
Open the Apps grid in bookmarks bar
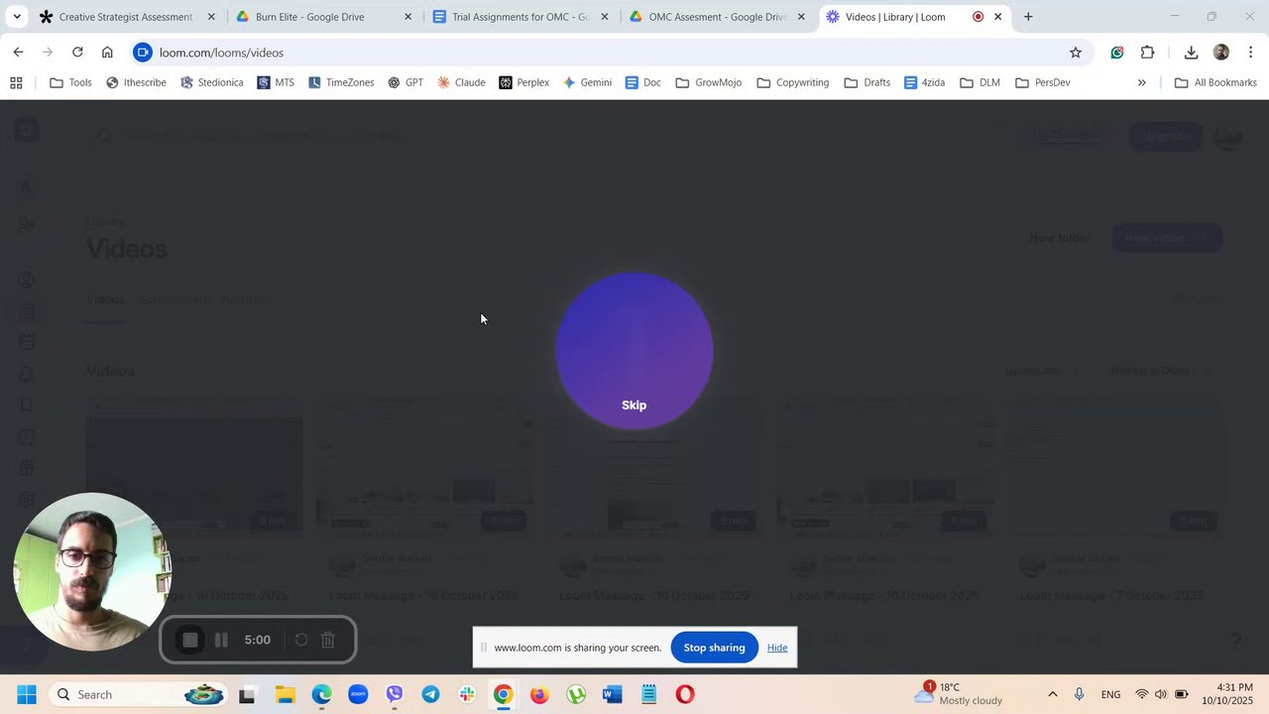tap(16, 82)
